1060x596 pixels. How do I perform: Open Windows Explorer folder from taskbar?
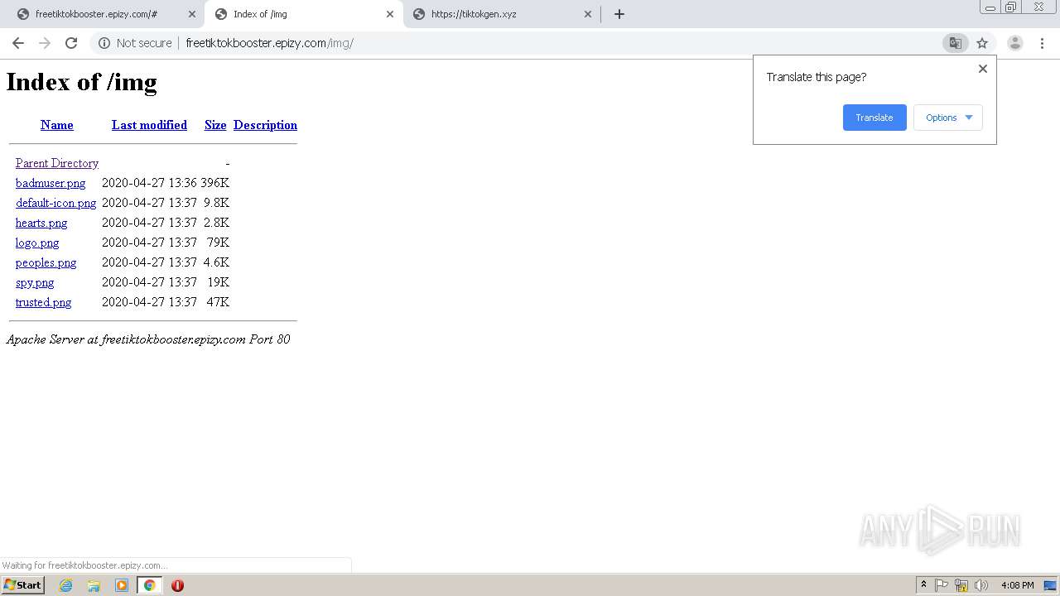coord(94,585)
